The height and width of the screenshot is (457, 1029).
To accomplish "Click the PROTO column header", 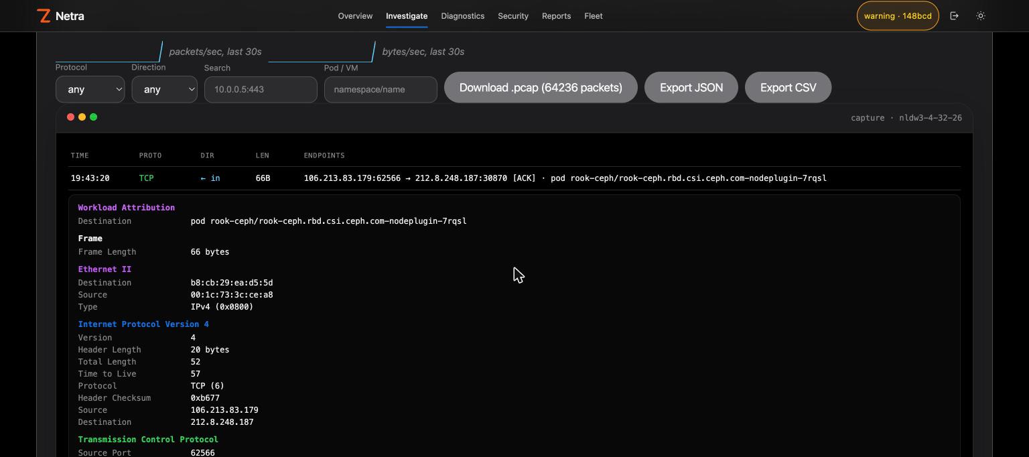I will (x=150, y=155).
